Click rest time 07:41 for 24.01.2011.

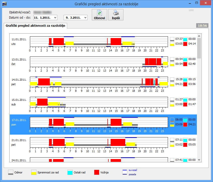[x=179, y=160]
